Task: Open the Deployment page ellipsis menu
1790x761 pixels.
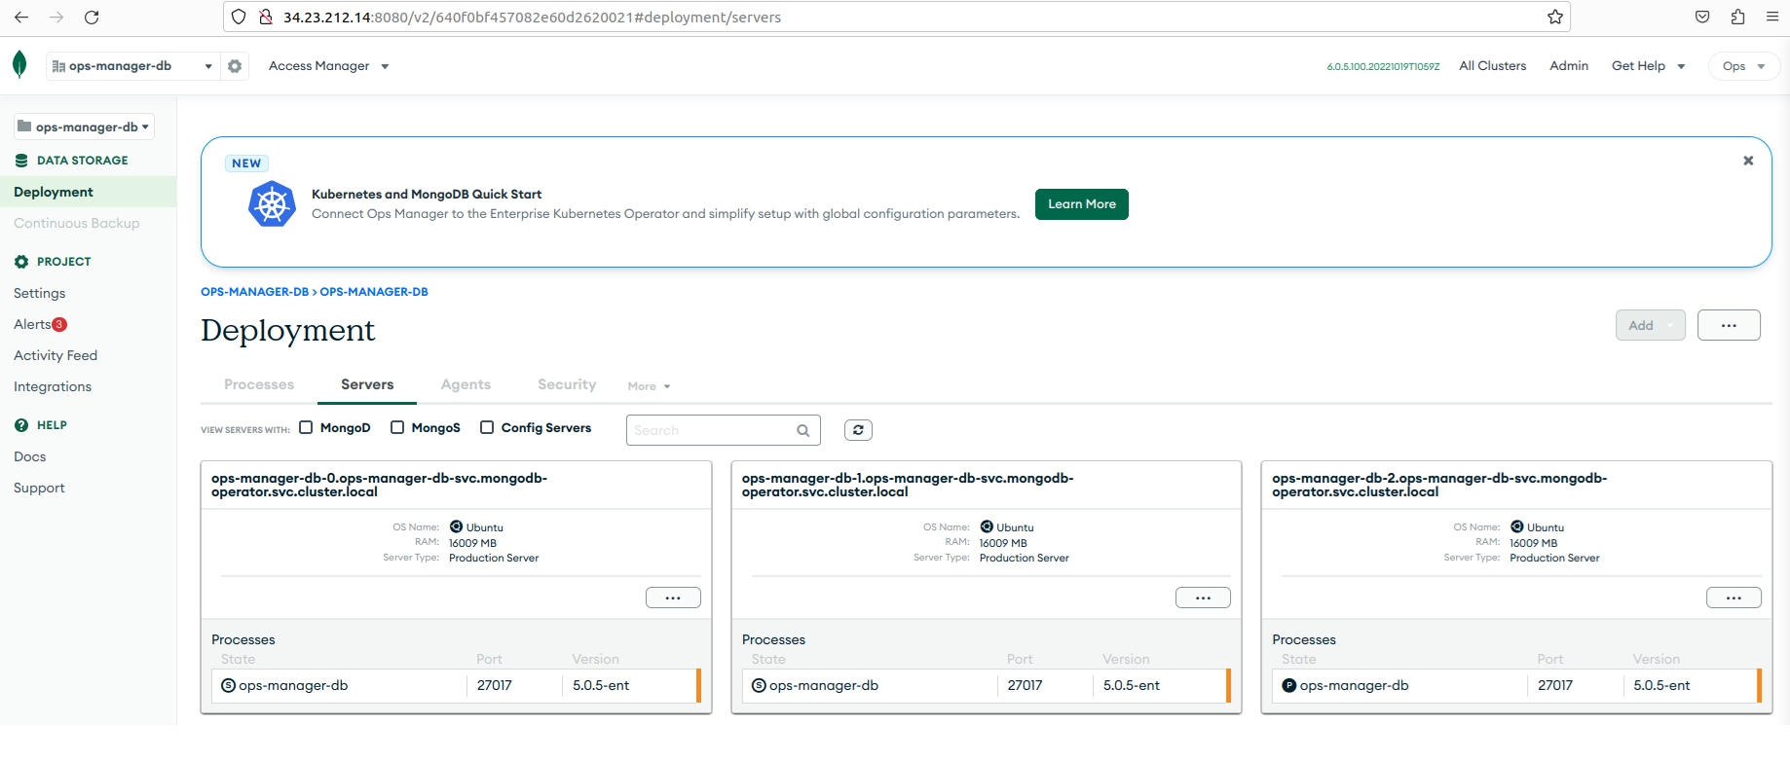Action: [x=1729, y=325]
